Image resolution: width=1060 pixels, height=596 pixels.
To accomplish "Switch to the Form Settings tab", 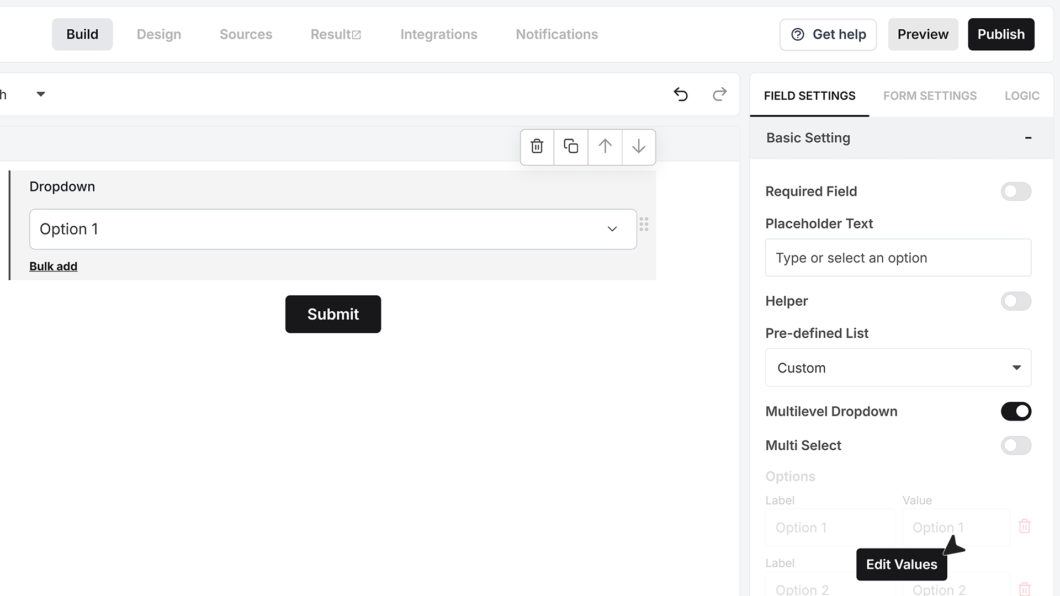I will (x=930, y=96).
